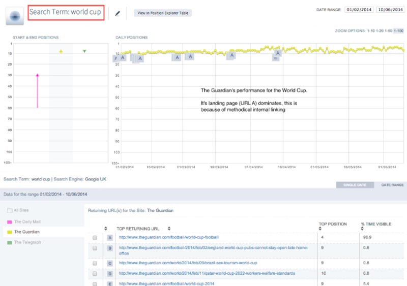
Task: Click the A letter badge in table
Action: tap(110, 238)
